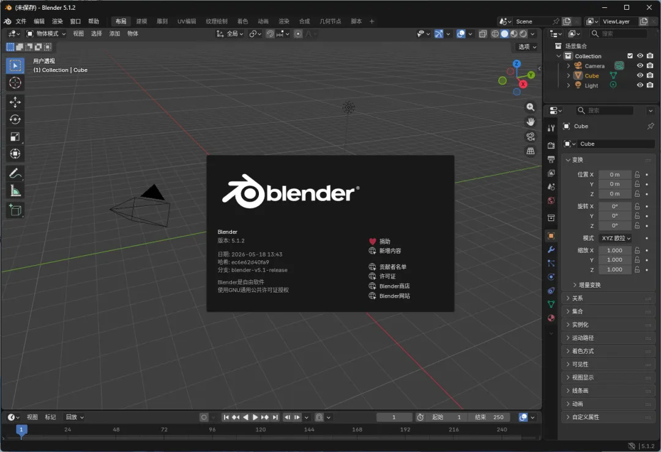Click the viewport pan hand icon
Screen dimensions: 661x452
[x=530, y=122]
